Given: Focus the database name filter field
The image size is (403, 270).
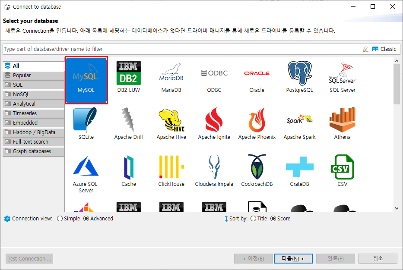Looking at the screenshot, I should pos(181,49).
